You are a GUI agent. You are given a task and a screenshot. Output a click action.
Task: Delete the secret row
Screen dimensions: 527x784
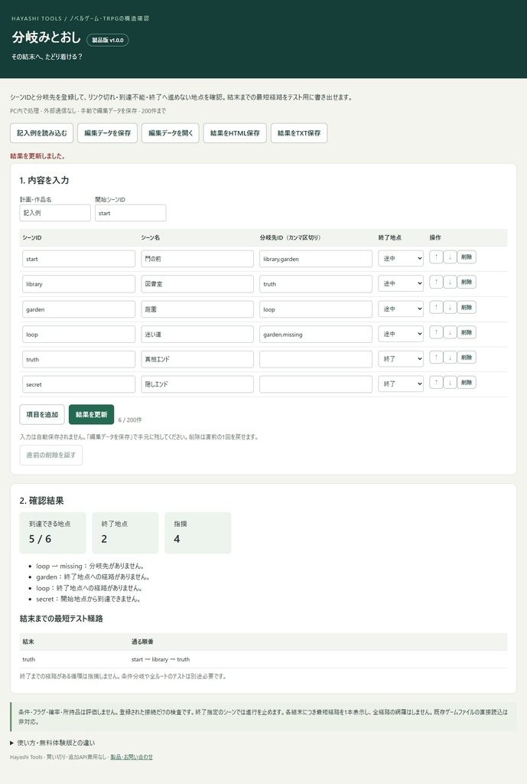point(467,383)
